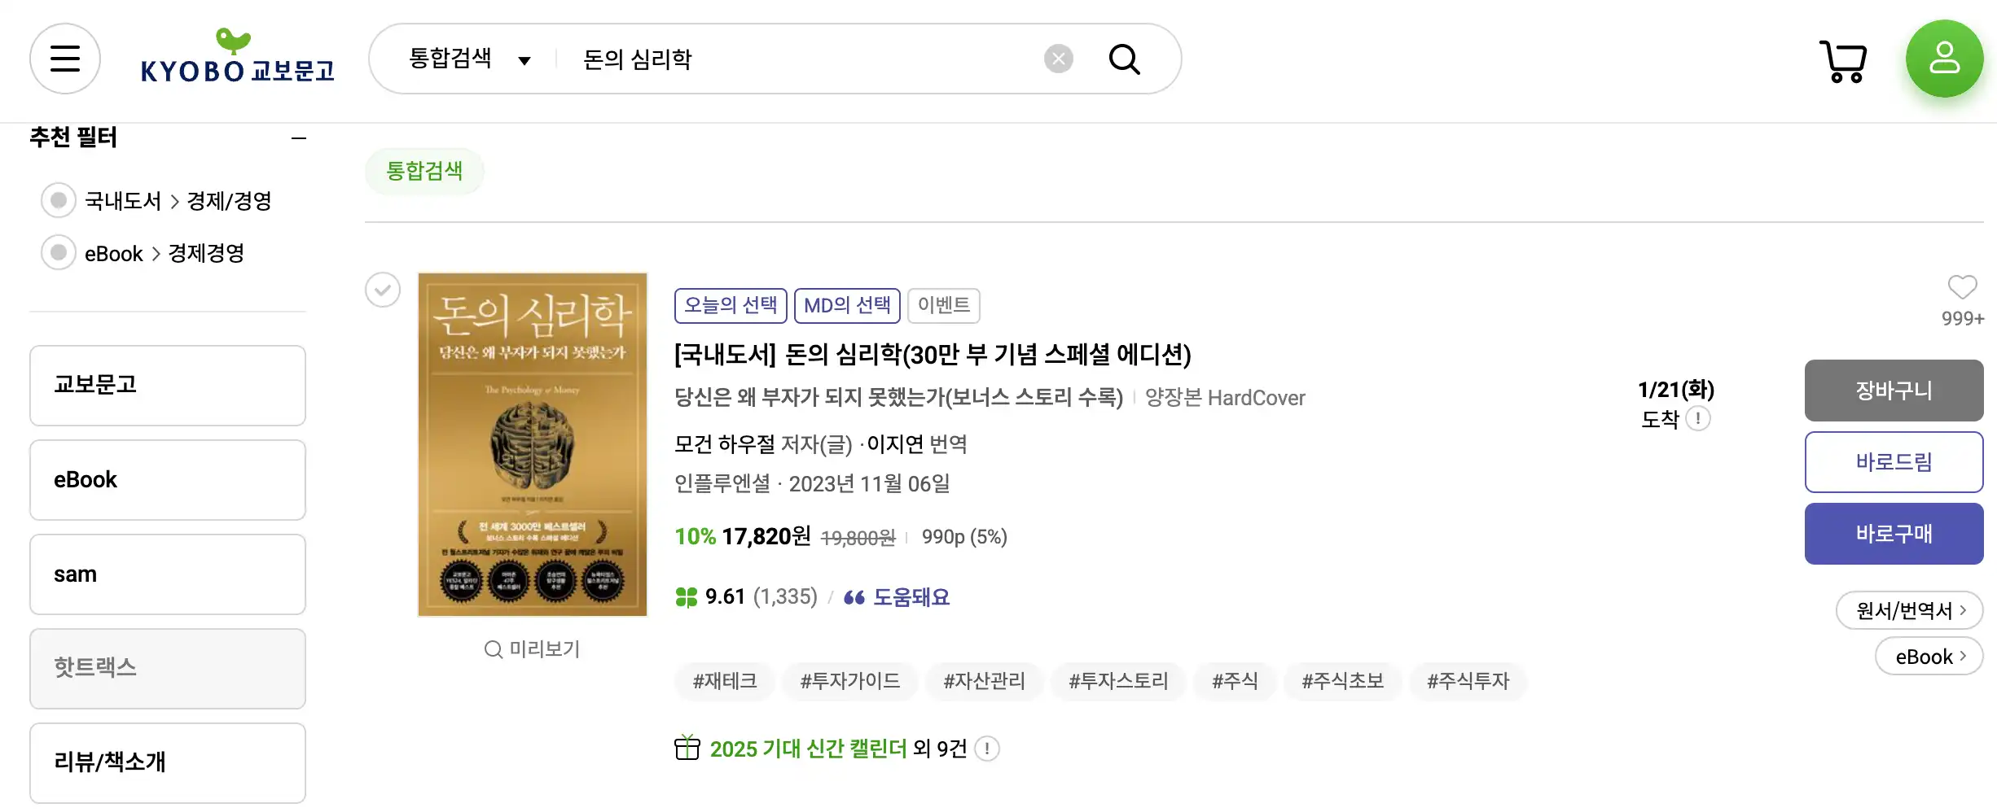Clear the search query with the X icon

[x=1057, y=58]
